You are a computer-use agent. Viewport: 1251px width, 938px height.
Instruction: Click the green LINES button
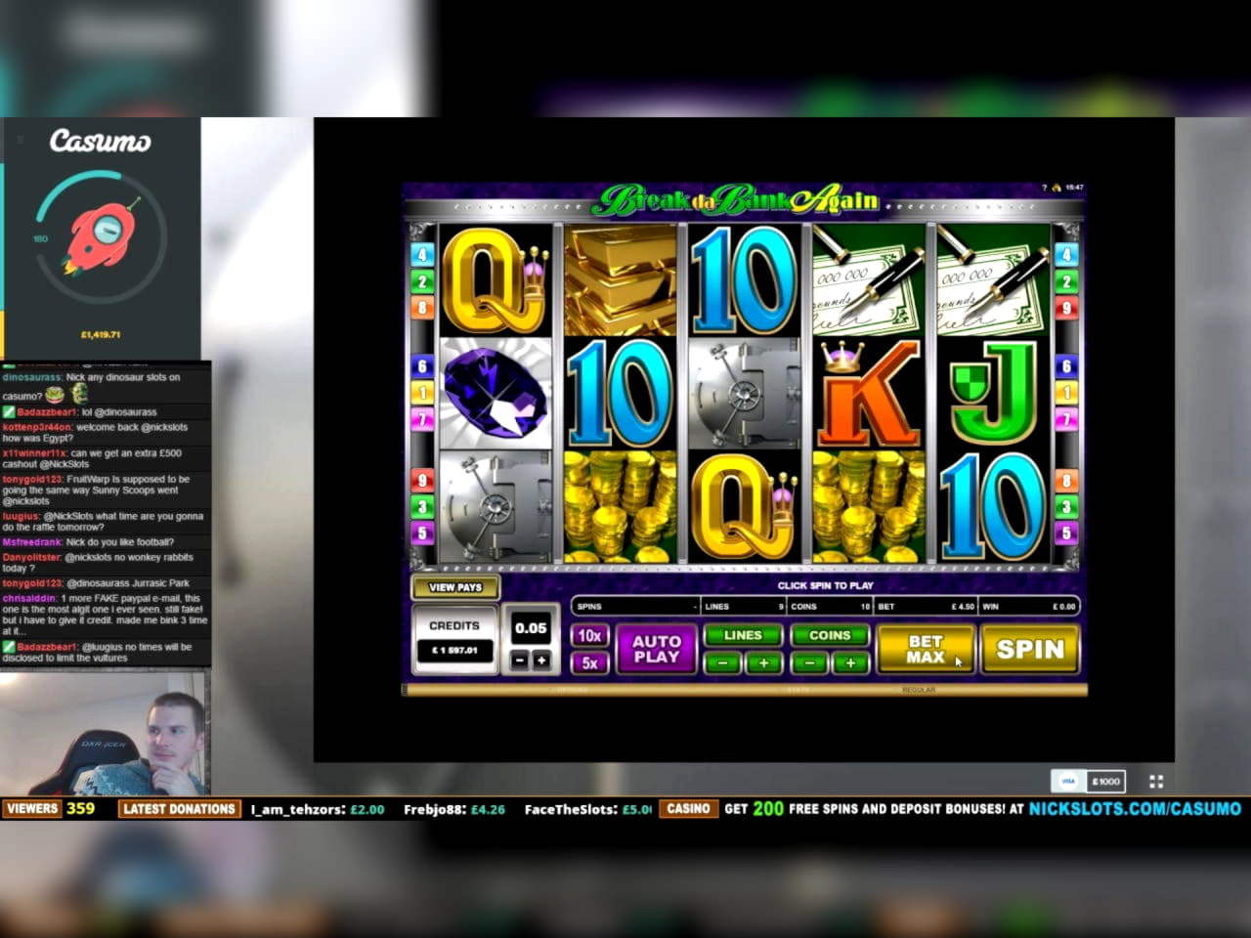tap(743, 635)
